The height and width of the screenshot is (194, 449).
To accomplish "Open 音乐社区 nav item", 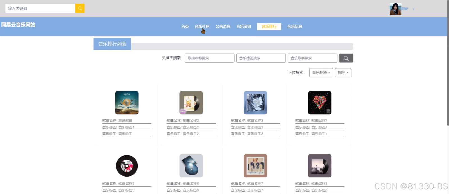I will click(202, 26).
